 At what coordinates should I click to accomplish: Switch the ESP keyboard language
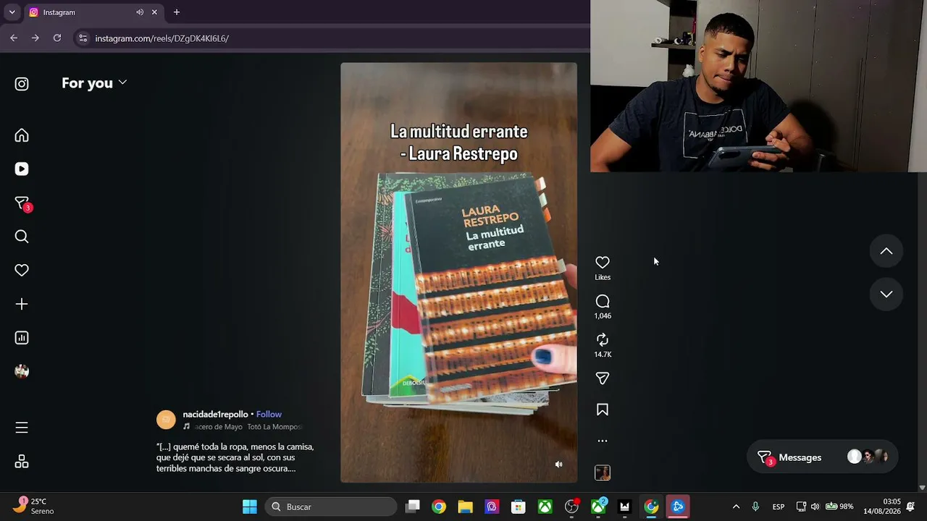pos(779,507)
